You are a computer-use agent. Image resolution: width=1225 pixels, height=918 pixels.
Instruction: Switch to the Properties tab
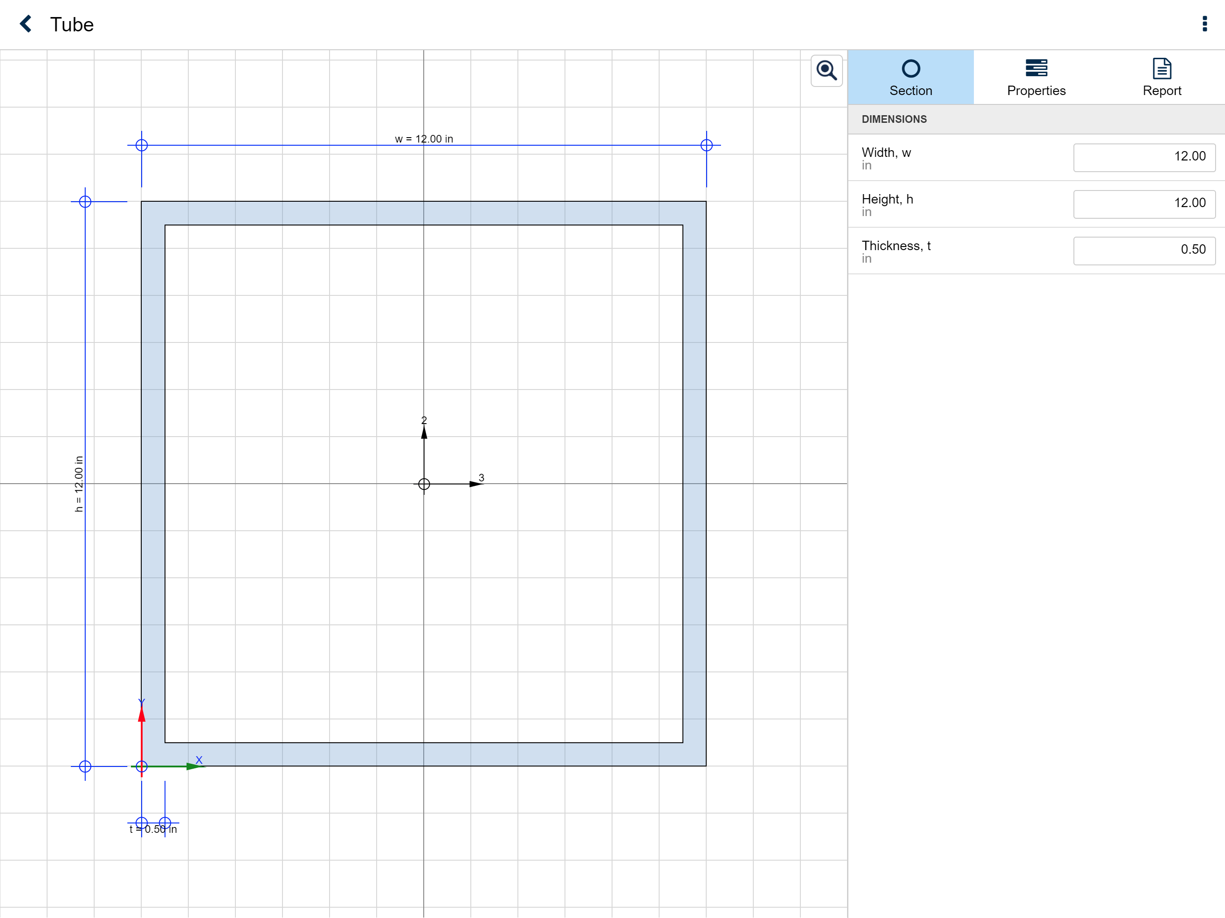1036,90
